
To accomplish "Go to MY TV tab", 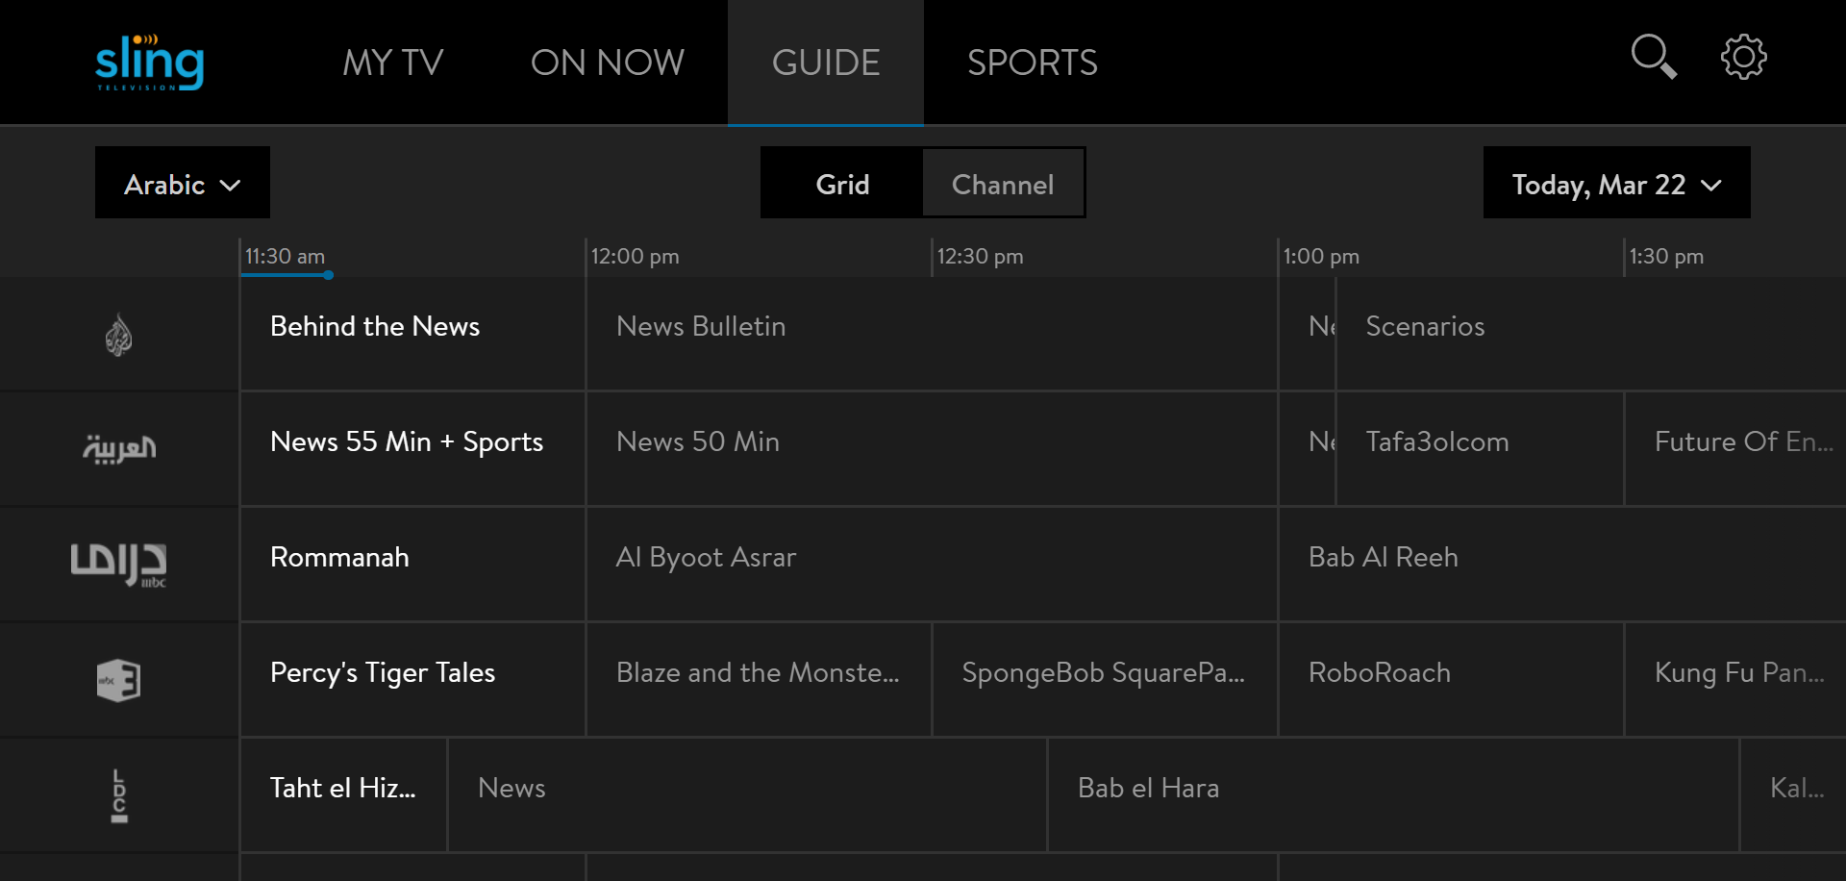I will pos(393,63).
